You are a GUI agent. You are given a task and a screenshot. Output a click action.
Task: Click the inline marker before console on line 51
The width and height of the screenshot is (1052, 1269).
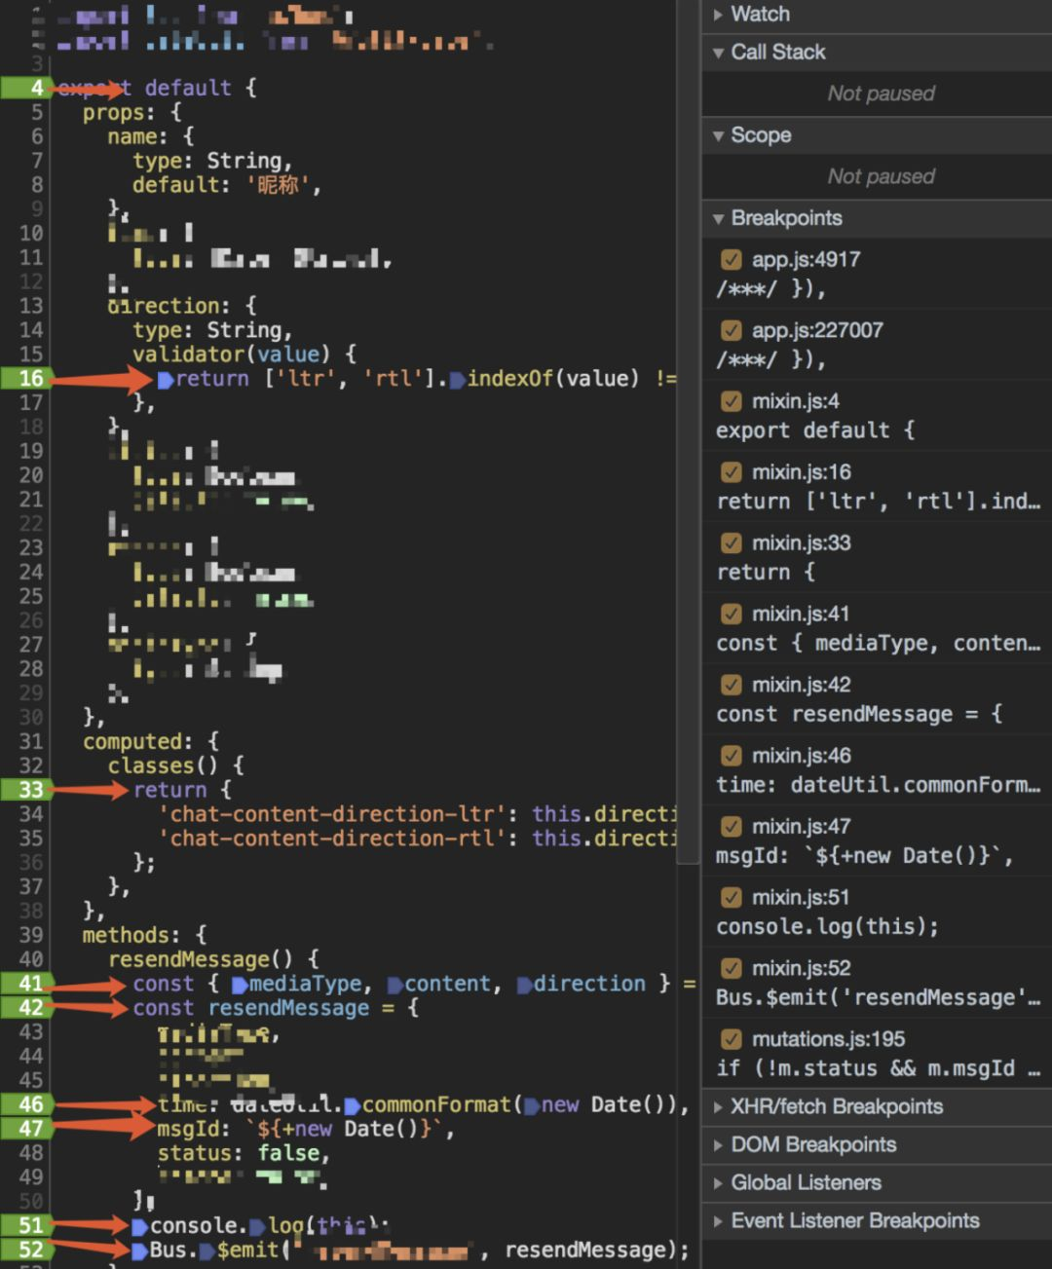(x=140, y=1226)
